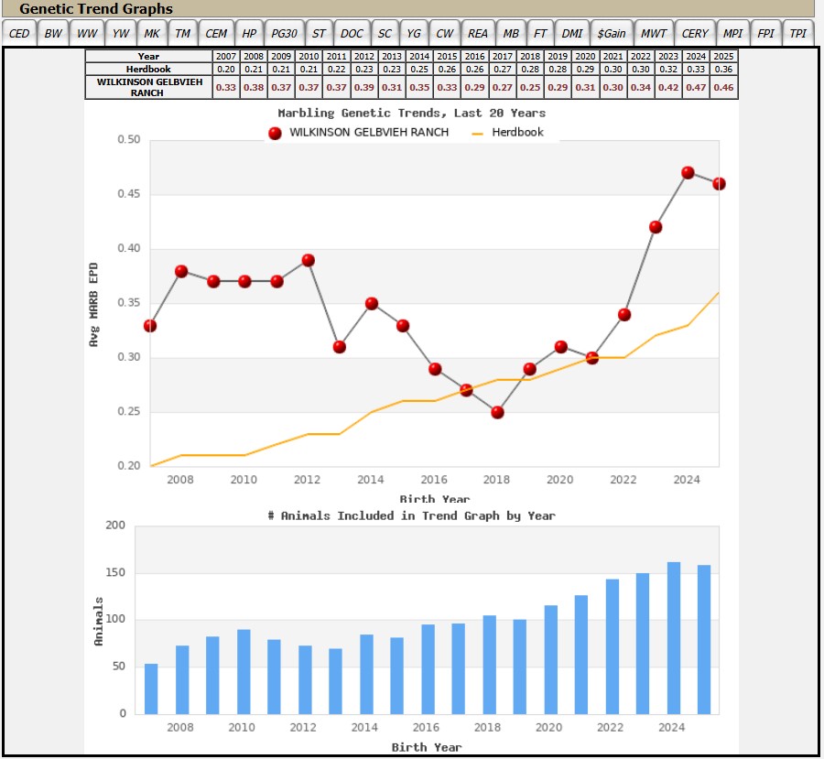Screen dimensions: 824x759
Task: Click the 2018 animal count bar
Action: (x=489, y=665)
